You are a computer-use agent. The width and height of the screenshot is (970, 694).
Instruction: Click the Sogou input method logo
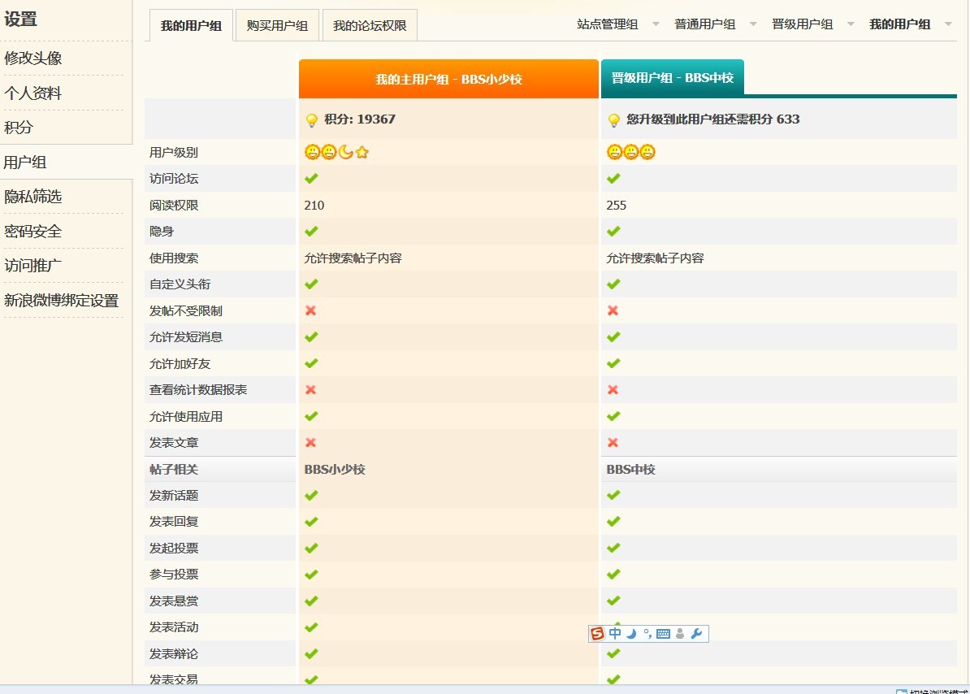point(598,634)
